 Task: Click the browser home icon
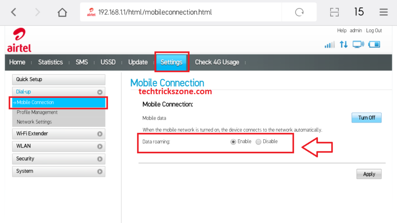62,12
